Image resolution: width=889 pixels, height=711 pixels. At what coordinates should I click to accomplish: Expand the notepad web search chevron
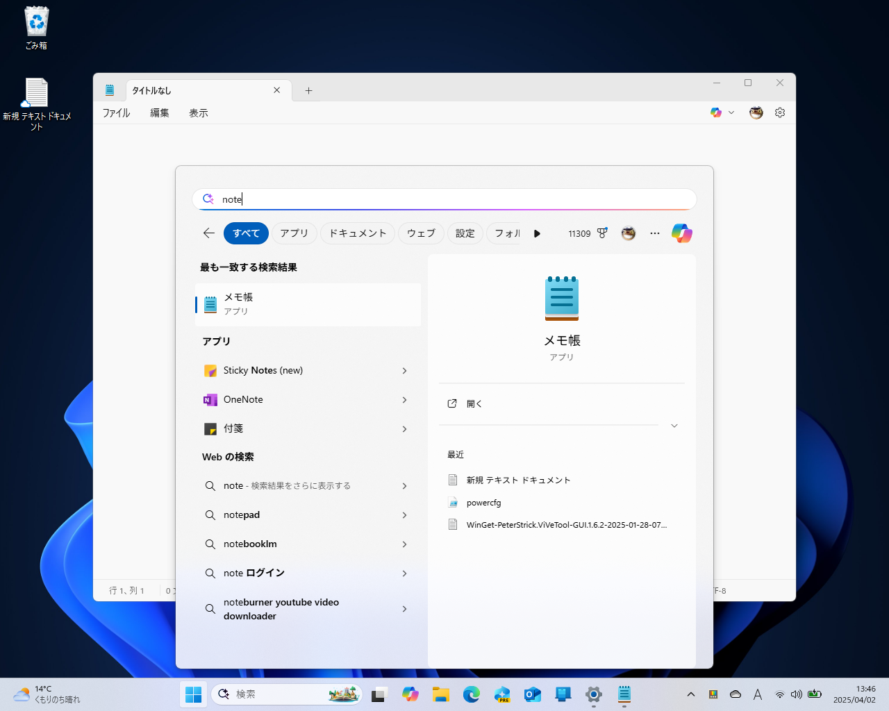click(404, 515)
